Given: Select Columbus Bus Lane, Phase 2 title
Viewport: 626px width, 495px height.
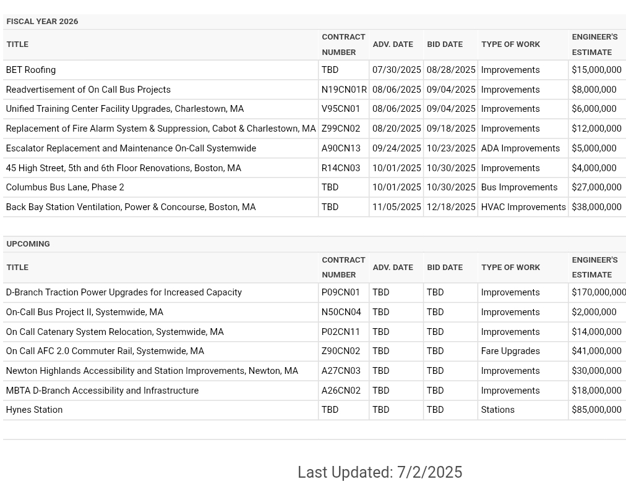Looking at the screenshot, I should pyautogui.click(x=65, y=187).
